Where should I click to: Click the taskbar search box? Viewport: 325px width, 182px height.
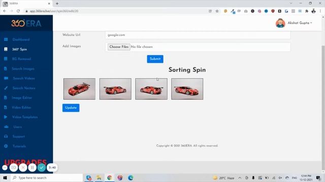pos(46,177)
